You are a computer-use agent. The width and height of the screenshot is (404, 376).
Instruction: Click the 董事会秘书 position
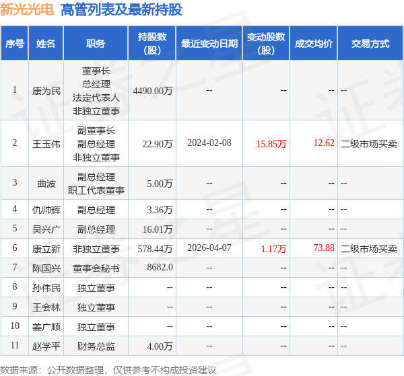96,268
